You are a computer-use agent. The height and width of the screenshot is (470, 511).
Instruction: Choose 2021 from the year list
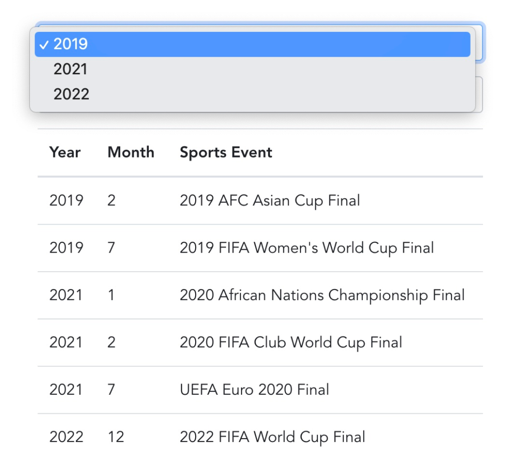point(252,69)
